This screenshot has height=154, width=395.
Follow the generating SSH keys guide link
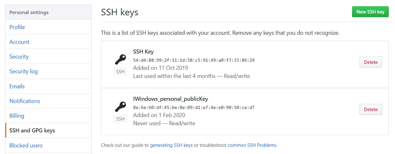(x=171, y=145)
